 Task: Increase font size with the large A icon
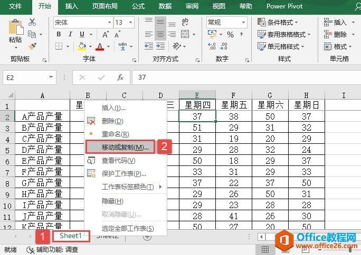(x=106, y=34)
